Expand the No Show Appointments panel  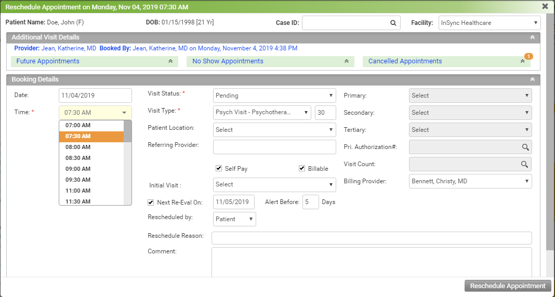click(x=346, y=61)
